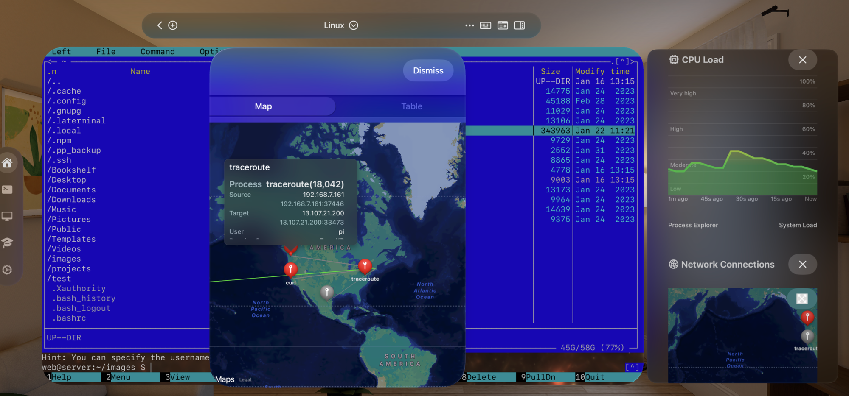Open the three-dots more options menu
The width and height of the screenshot is (849, 396).
[x=469, y=25]
